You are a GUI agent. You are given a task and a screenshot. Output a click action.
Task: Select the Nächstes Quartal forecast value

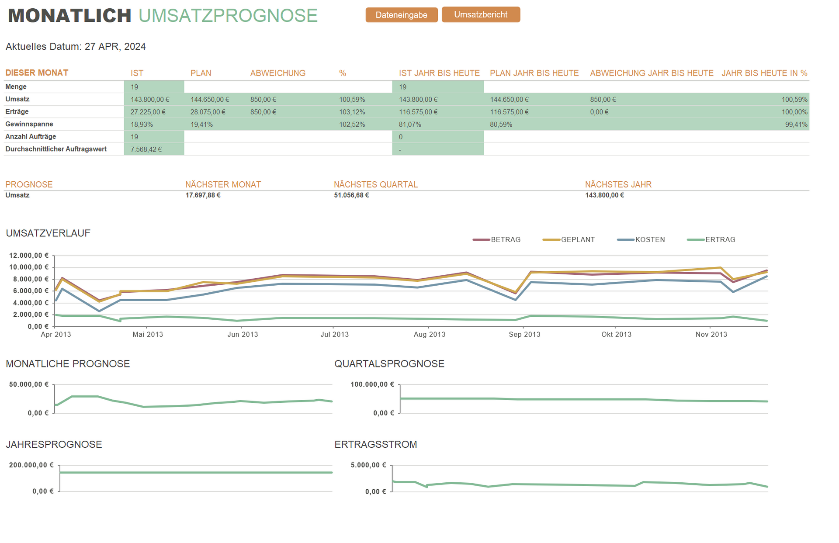click(351, 195)
